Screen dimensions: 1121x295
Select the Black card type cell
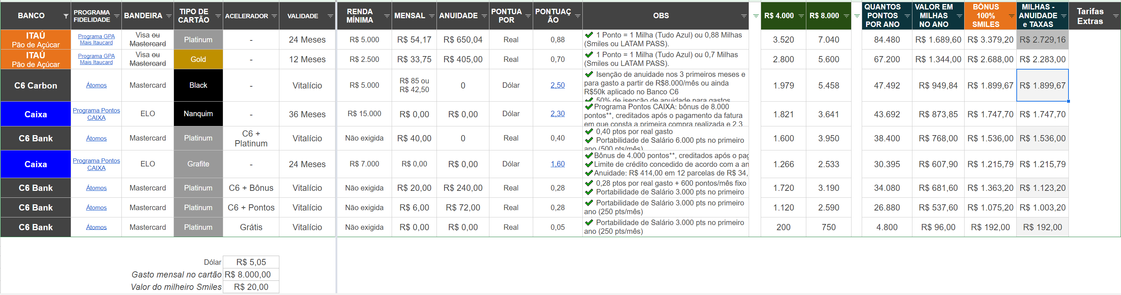[x=198, y=85]
